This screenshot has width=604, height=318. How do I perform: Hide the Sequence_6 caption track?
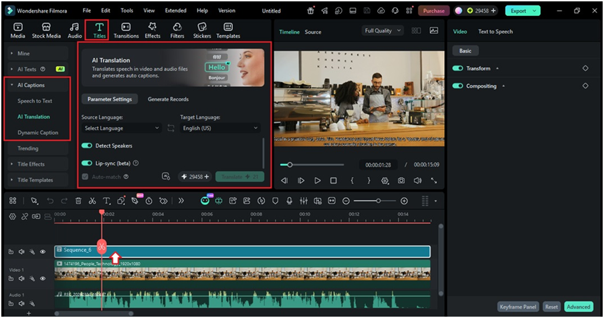[43, 252]
